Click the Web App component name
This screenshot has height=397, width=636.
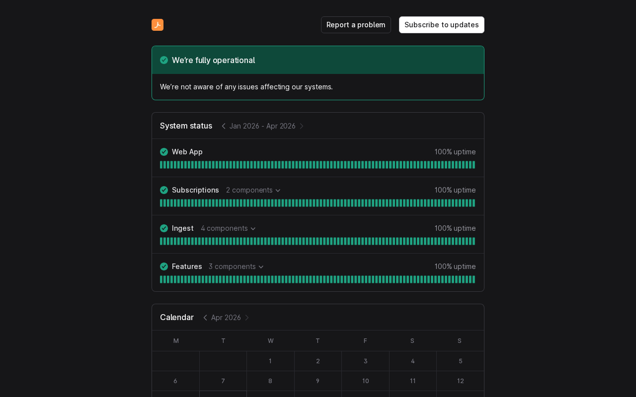pyautogui.click(x=187, y=152)
